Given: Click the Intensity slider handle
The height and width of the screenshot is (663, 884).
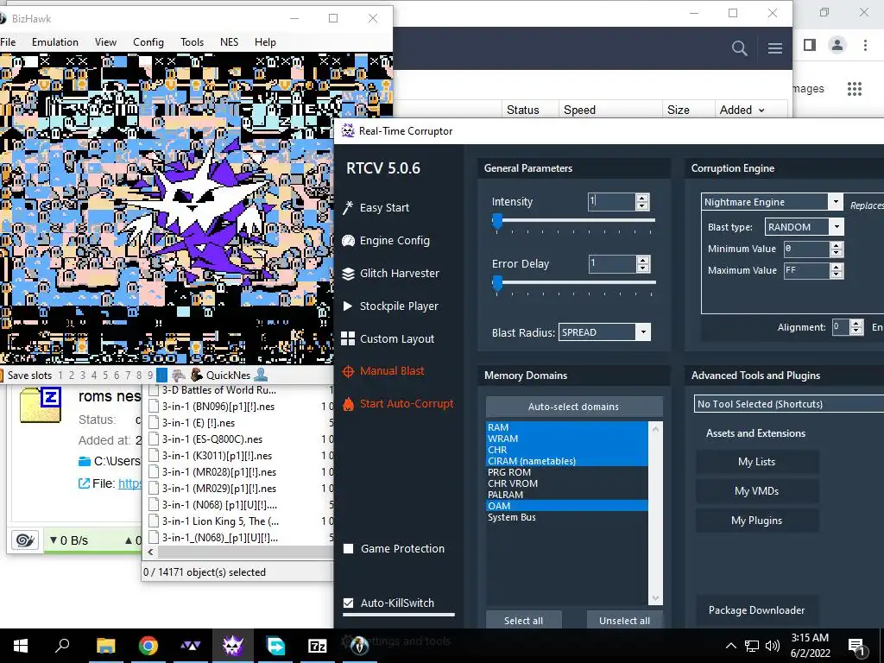Looking at the screenshot, I should (497, 222).
